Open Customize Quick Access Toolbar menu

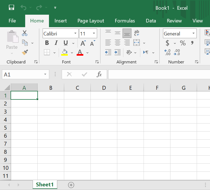coord(55,8)
